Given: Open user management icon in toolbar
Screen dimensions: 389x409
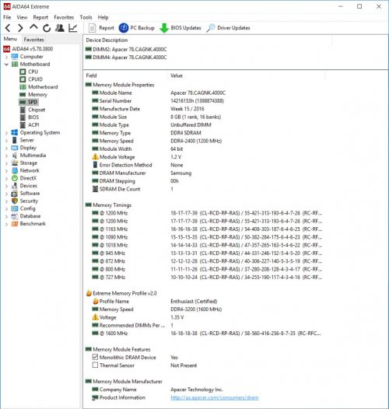Looking at the screenshot, I should point(60,28).
